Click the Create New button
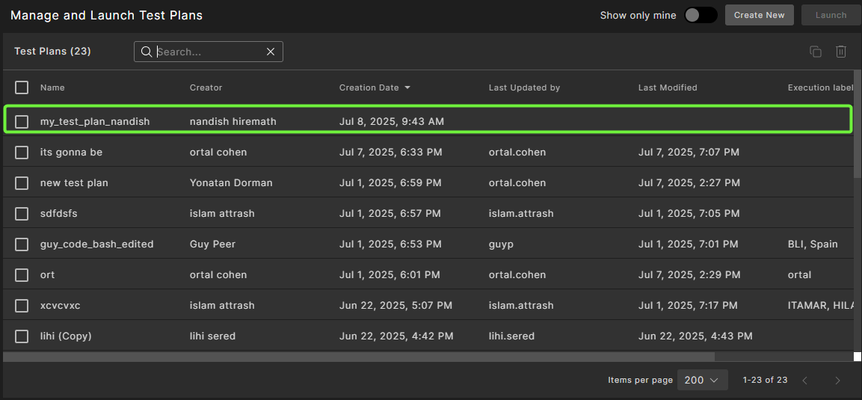 (759, 15)
